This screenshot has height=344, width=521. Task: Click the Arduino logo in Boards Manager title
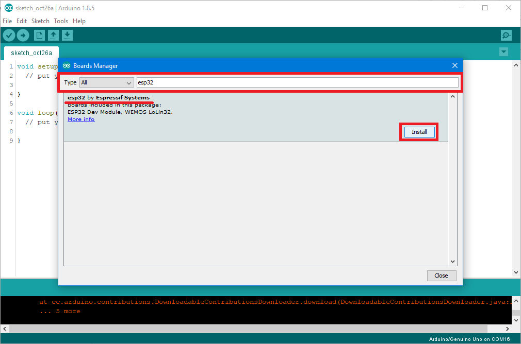pyautogui.click(x=67, y=65)
